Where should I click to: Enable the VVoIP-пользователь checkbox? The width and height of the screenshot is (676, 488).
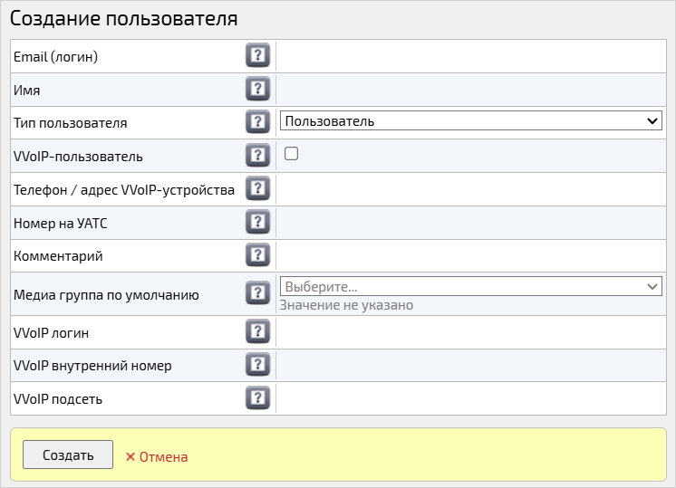292,154
